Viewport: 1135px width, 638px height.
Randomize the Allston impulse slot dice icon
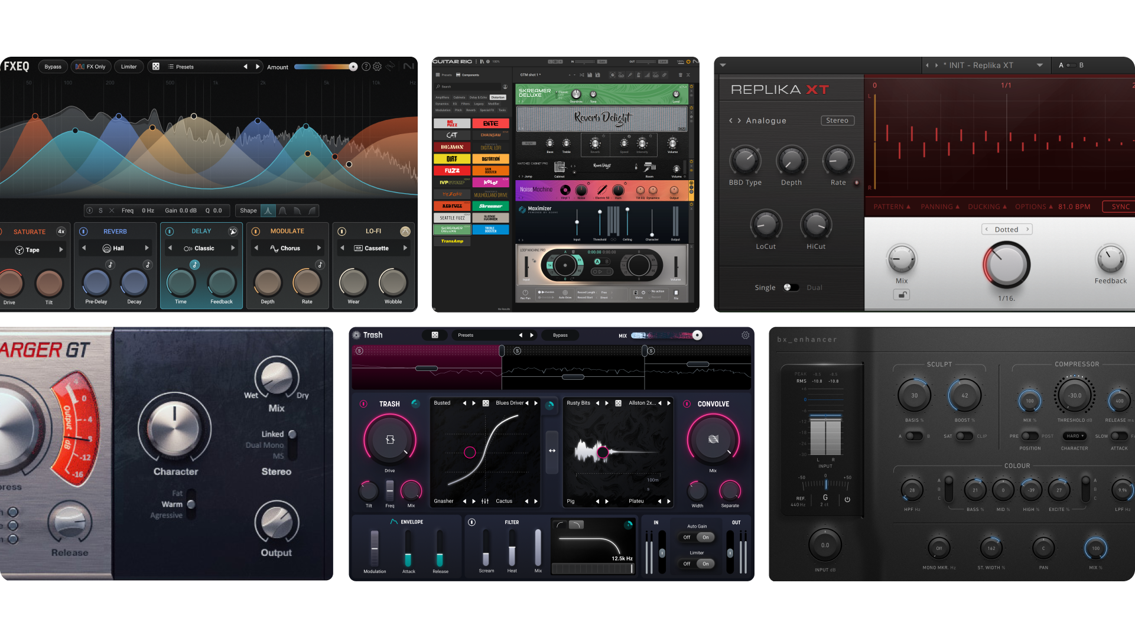coord(618,403)
